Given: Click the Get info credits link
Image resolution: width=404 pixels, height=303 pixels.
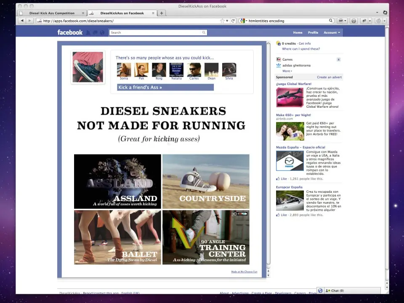Looking at the screenshot, I should pos(305,43).
